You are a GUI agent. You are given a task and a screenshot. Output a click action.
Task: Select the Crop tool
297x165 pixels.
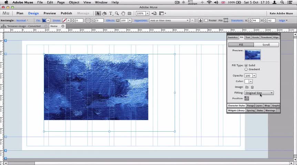(104, 13)
